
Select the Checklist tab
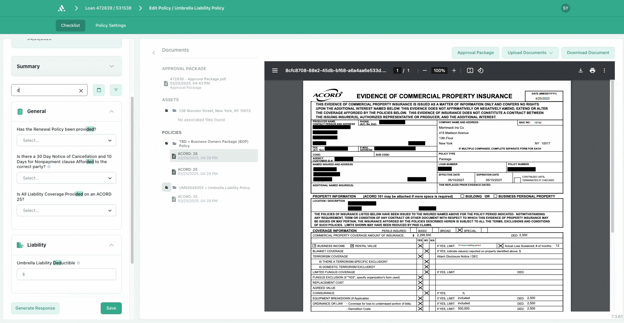(x=70, y=26)
